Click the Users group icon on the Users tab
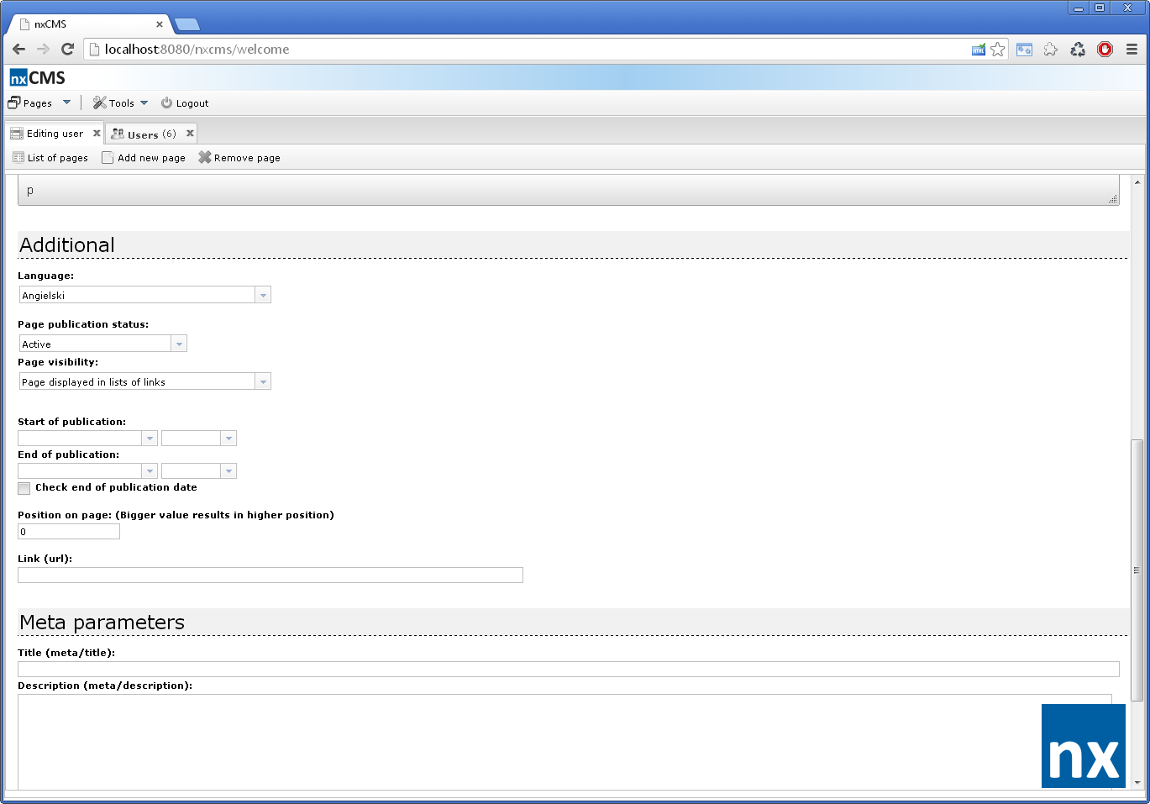The height and width of the screenshot is (804, 1150). tap(118, 133)
